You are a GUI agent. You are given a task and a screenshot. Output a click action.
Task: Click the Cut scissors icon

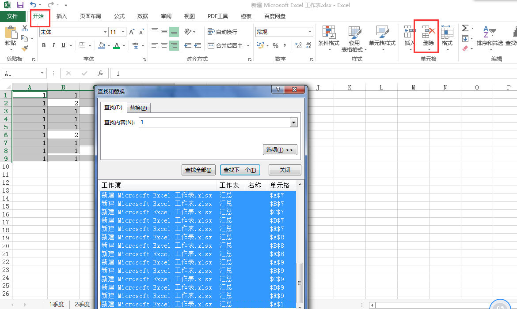pyautogui.click(x=25, y=28)
